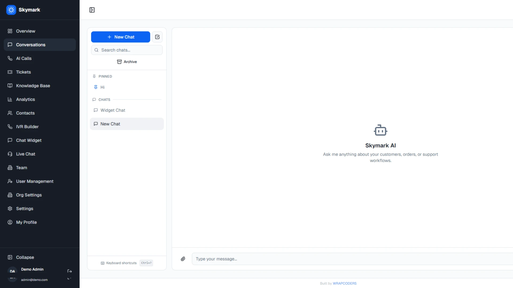513x288 pixels.
Task: Click the Chat Widget bubble icon
Action: pos(10,140)
